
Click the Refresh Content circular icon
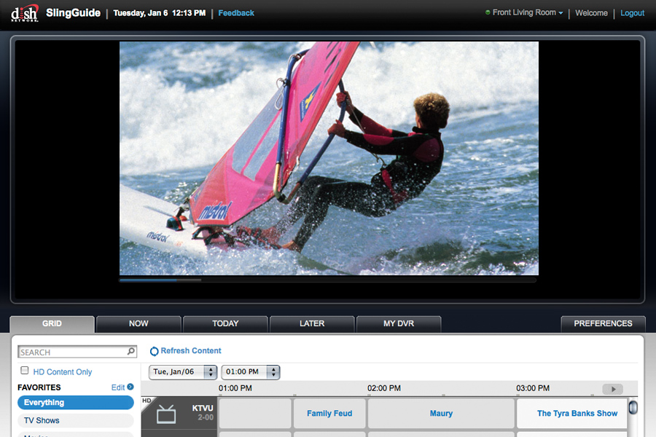(x=154, y=351)
